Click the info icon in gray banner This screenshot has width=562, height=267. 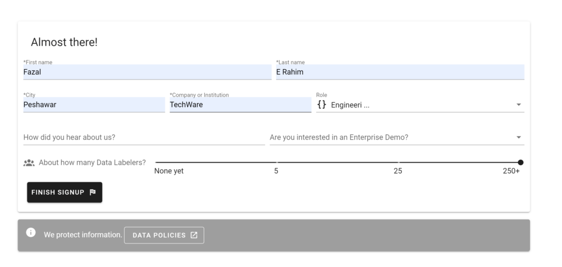(x=31, y=232)
